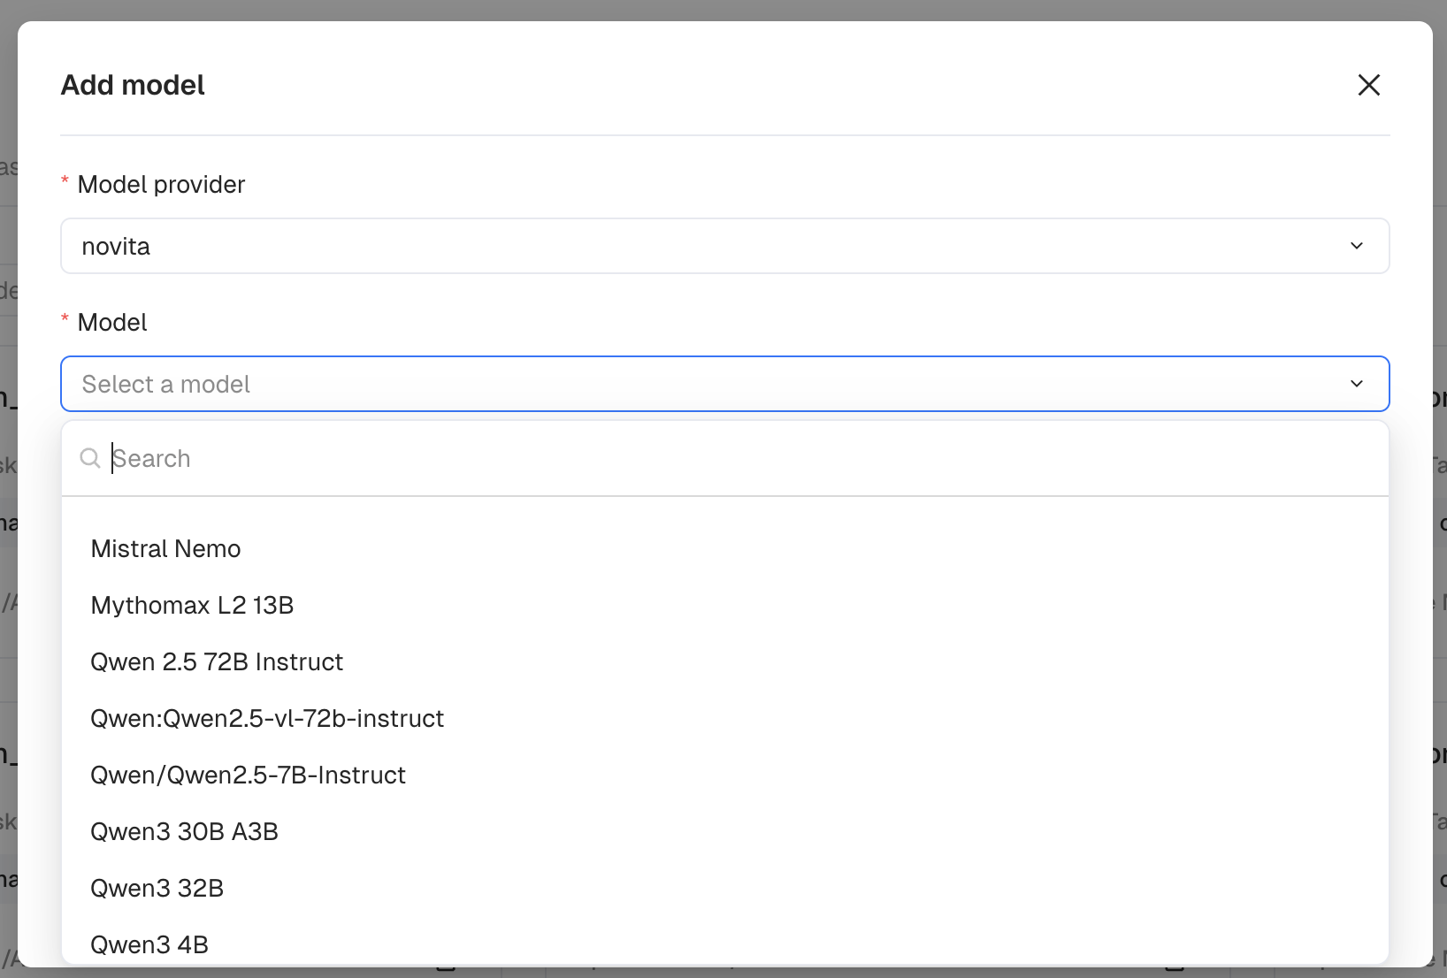The height and width of the screenshot is (978, 1447).
Task: Pick the Qwen3 32B model
Action: pos(724,889)
